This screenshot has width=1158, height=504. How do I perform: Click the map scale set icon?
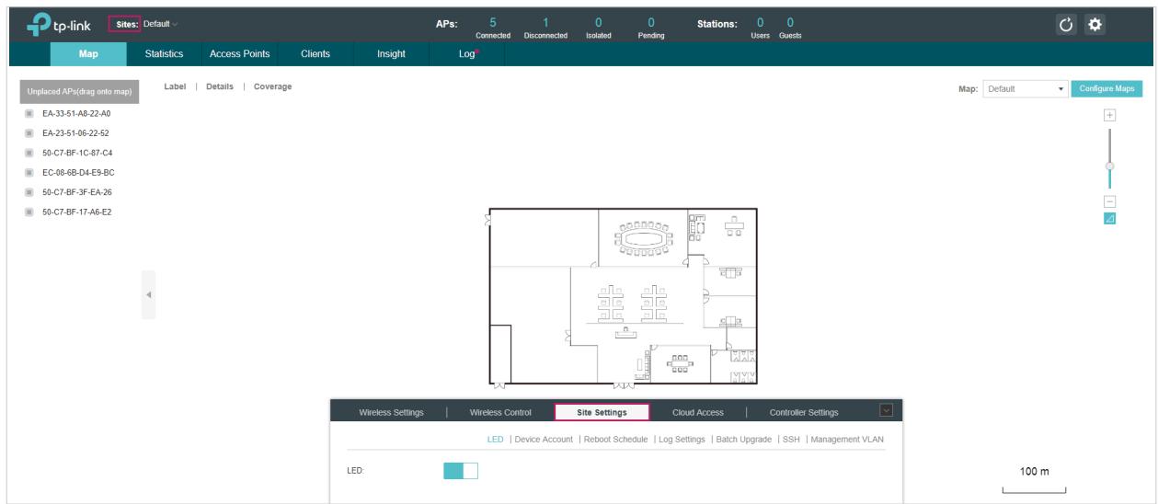tap(1109, 219)
